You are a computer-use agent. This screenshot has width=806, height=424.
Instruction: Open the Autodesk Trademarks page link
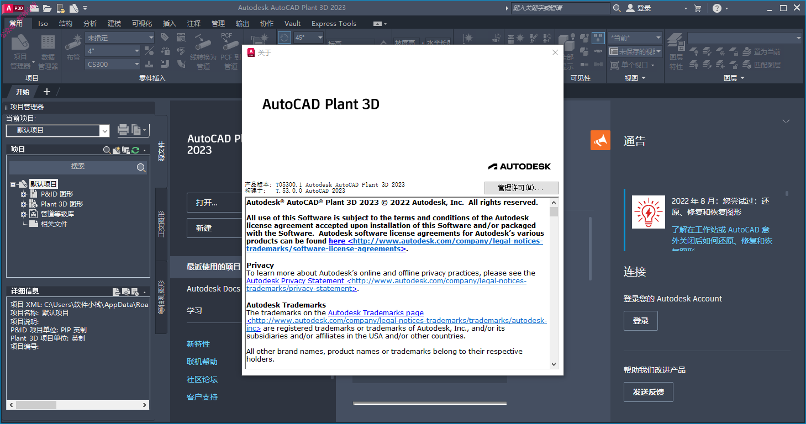click(x=376, y=312)
